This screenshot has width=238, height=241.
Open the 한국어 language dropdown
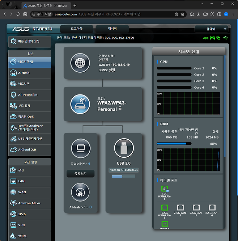pyautogui.click(x=212, y=29)
